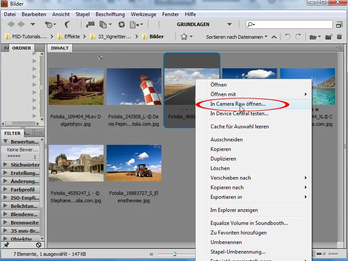348x261 pixels.
Task: Select the lighthouse thumbnail Fotolia_243508
Action: pos(134,87)
